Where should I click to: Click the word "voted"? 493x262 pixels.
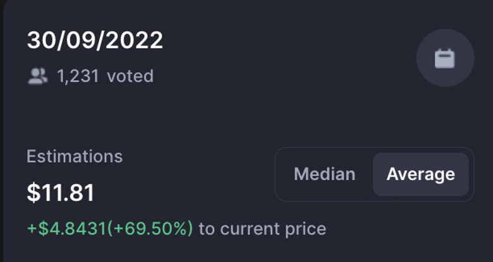(x=130, y=76)
